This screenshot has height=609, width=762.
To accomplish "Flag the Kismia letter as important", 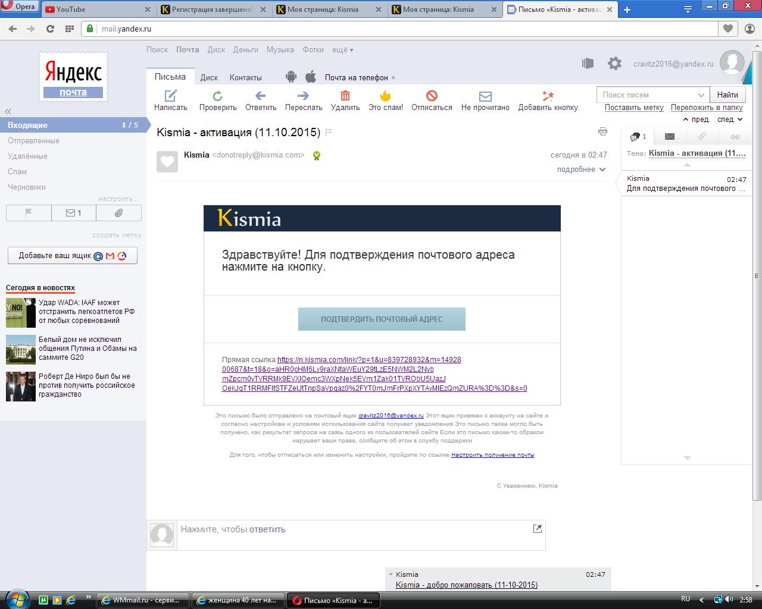I will [x=328, y=132].
